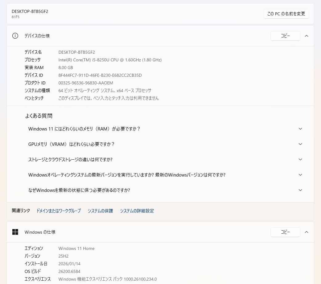Select the install date 2026/01/14

point(69,264)
